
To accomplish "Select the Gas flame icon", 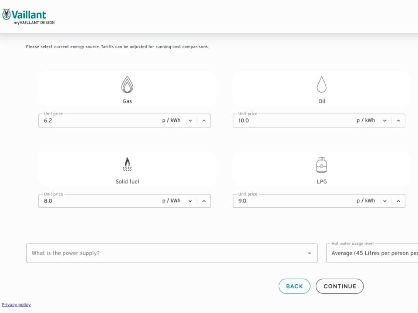I will point(127,84).
